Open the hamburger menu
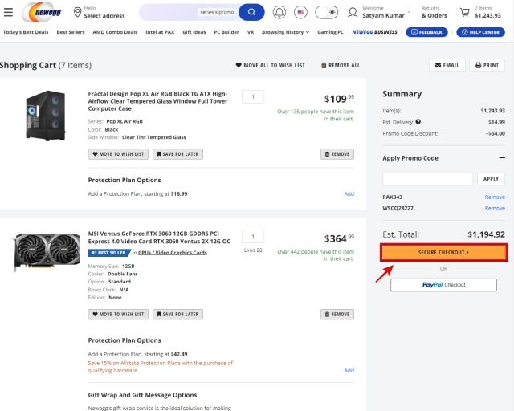Image resolution: width=514 pixels, height=411 pixels. click(x=8, y=12)
